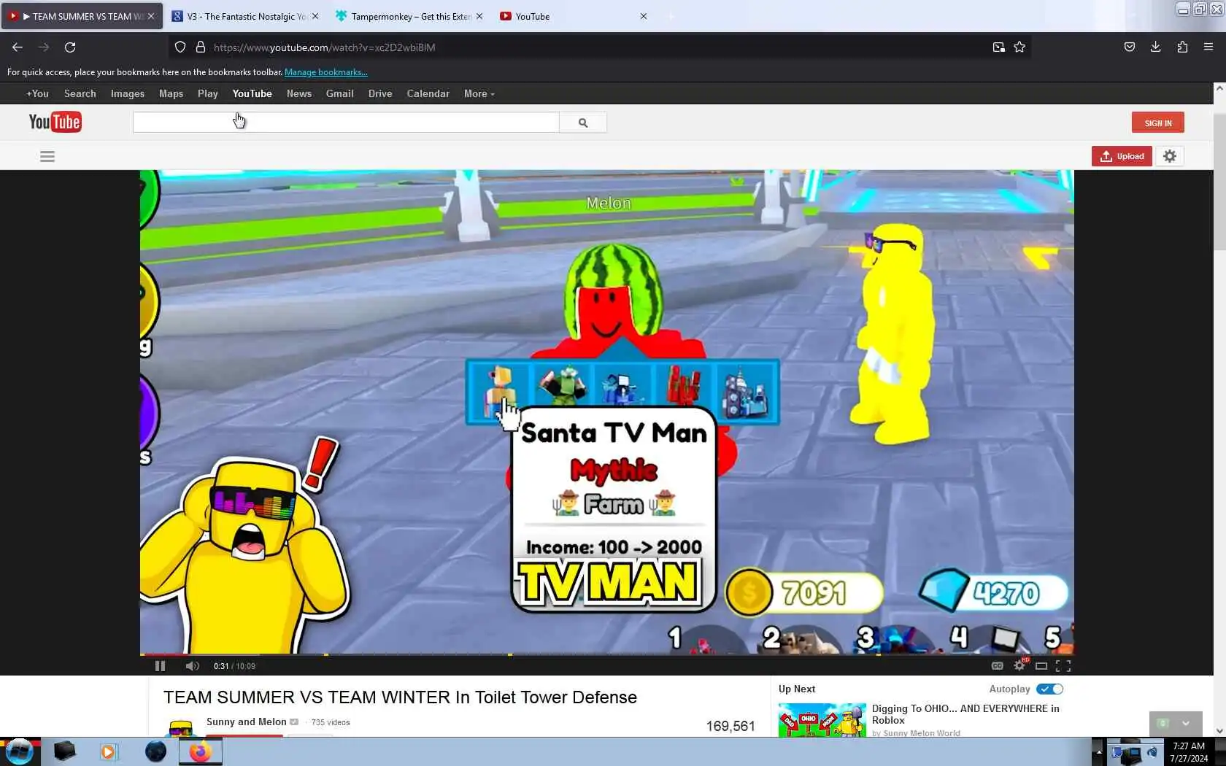Open the Sunny and Melon channel link

pyautogui.click(x=246, y=722)
